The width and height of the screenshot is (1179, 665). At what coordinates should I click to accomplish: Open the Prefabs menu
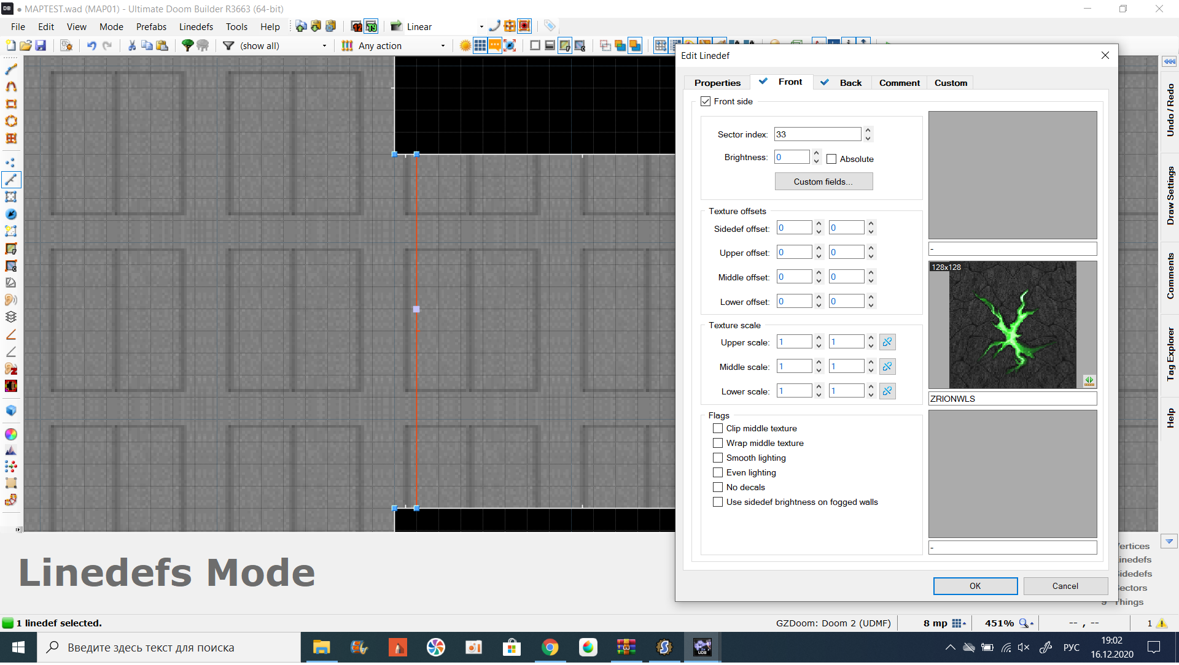(x=151, y=27)
